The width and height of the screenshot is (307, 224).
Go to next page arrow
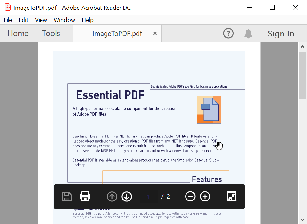(x=127, y=196)
